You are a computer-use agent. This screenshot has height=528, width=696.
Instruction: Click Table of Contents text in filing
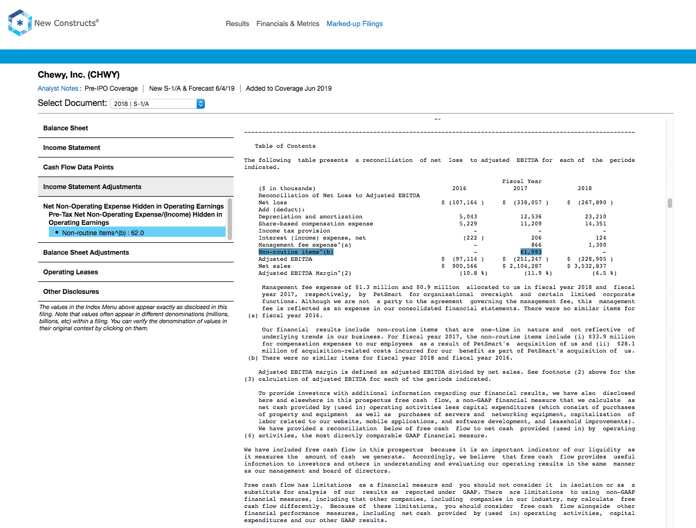pyautogui.click(x=285, y=146)
